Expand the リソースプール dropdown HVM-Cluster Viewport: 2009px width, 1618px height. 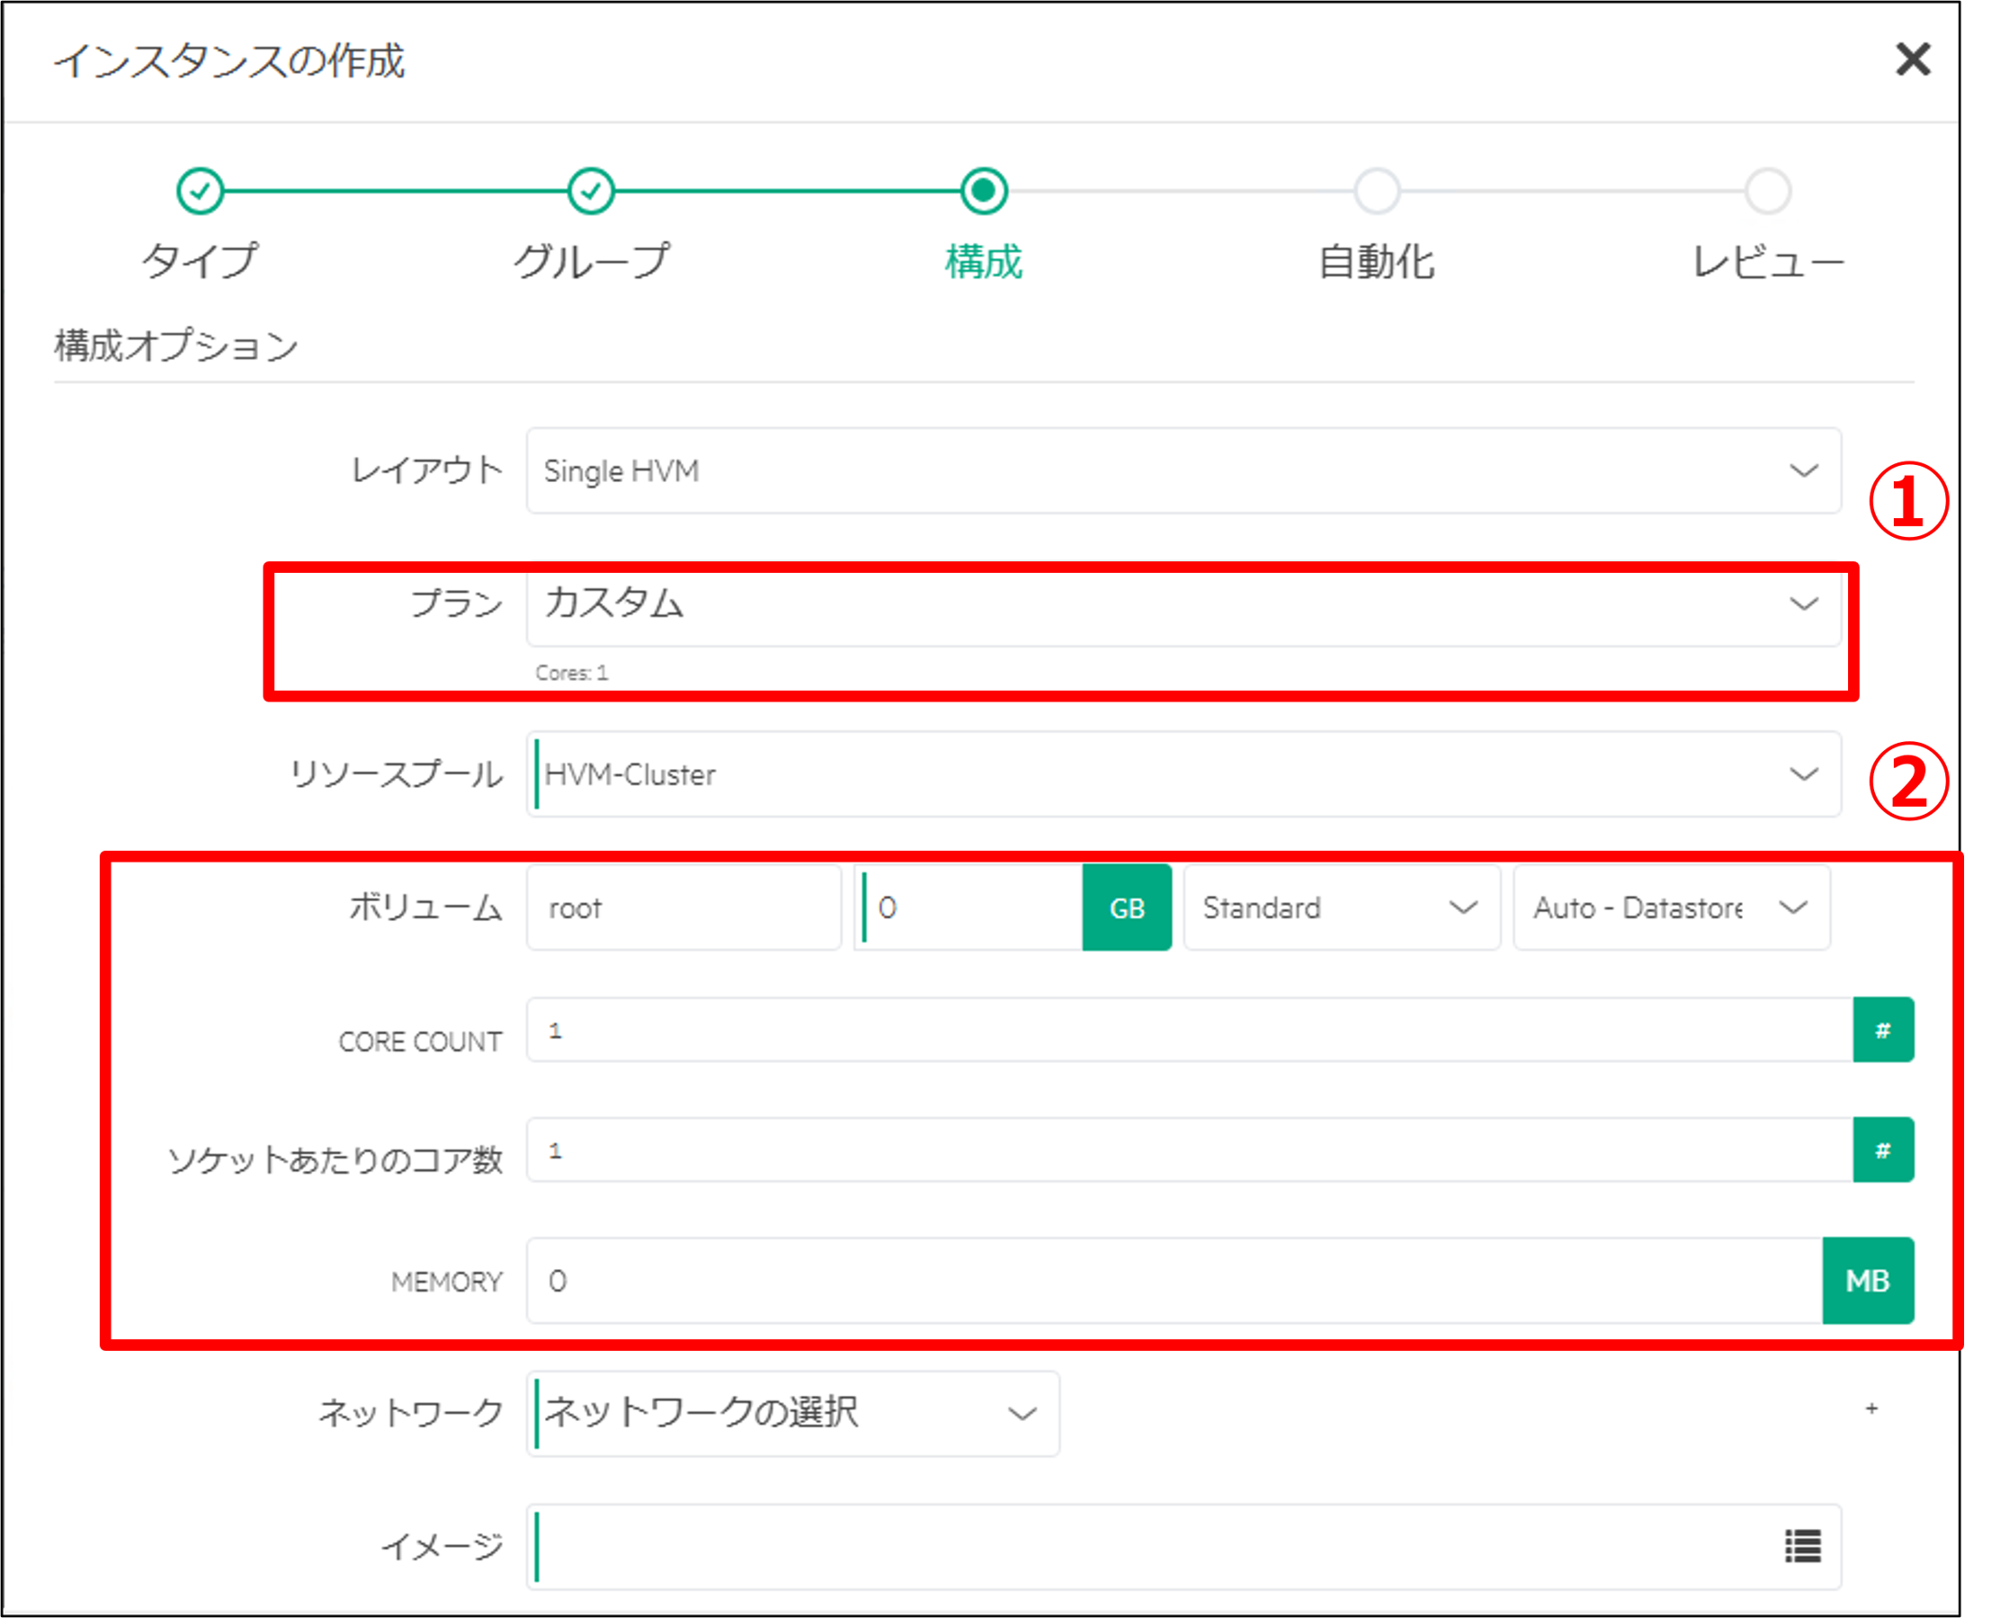pyautogui.click(x=1183, y=774)
